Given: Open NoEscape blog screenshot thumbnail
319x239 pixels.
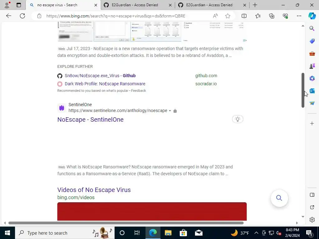Looking at the screenshot, I should pyautogui.click(x=75, y=31).
